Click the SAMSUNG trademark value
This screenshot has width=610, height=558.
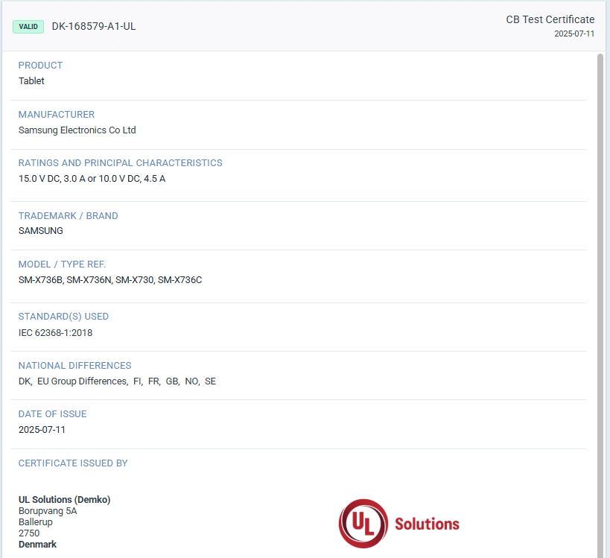coord(41,231)
